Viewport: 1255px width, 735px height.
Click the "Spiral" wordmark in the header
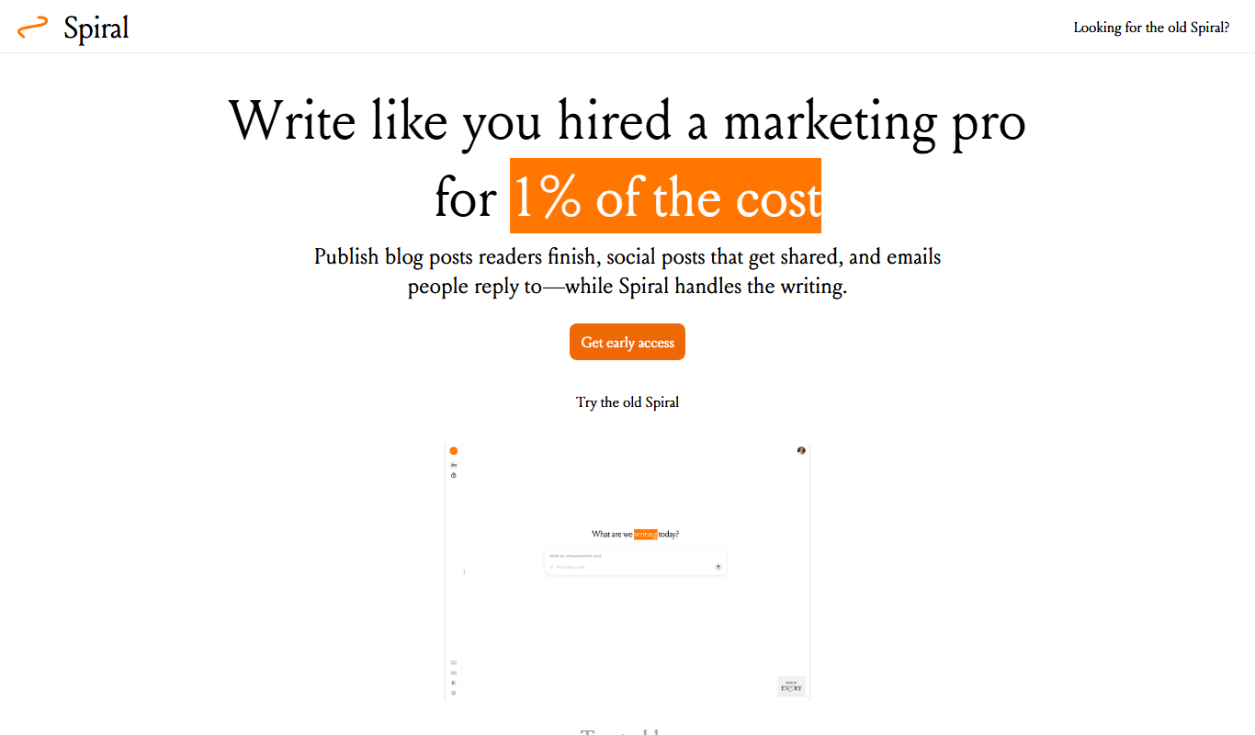pos(96,28)
